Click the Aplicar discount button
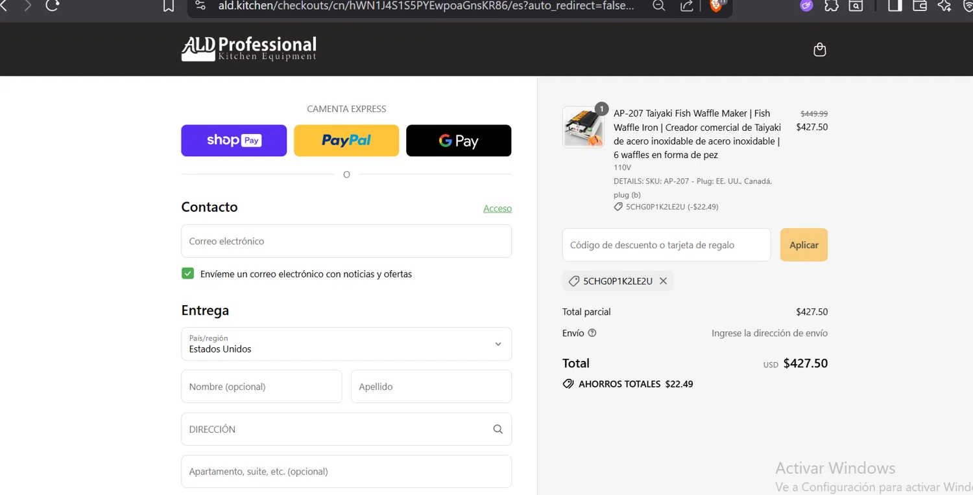The image size is (973, 495). coord(804,245)
